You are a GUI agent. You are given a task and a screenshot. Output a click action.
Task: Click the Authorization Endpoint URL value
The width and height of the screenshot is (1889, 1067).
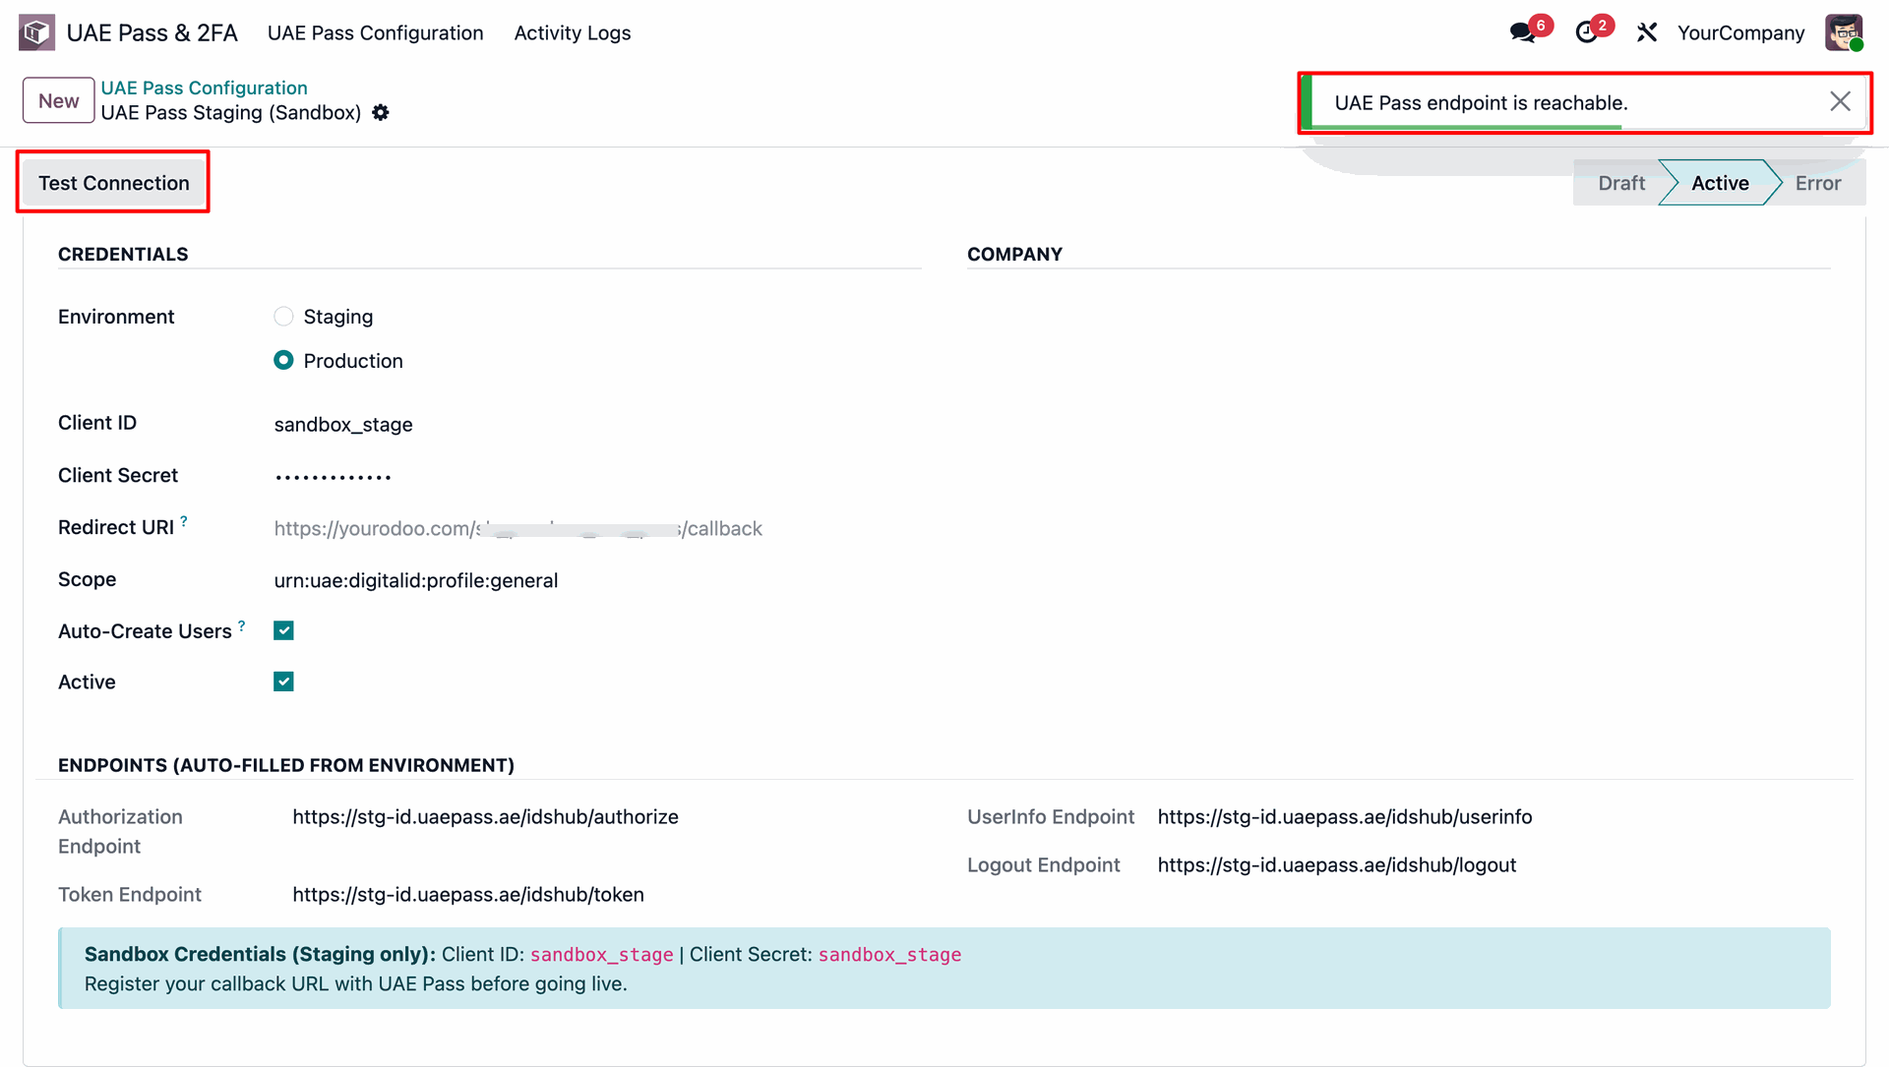486,816
